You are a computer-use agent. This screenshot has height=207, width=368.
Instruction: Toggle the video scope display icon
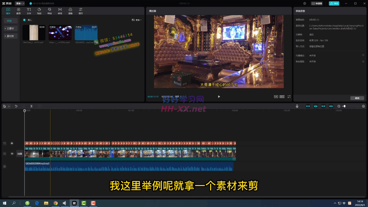tap(276, 96)
